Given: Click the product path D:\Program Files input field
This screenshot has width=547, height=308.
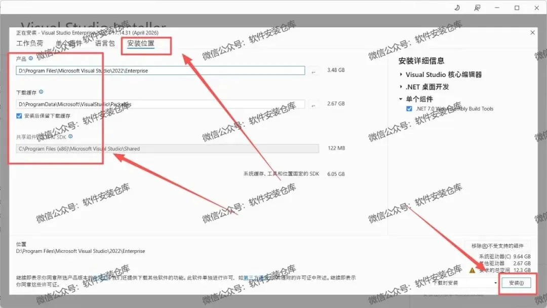Looking at the screenshot, I should [x=161, y=71].
